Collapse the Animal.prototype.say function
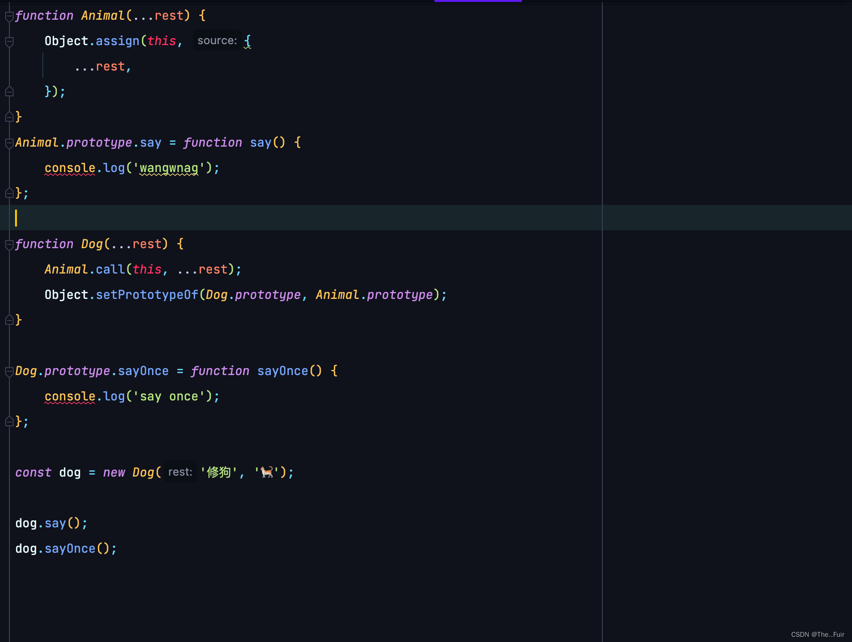 pyautogui.click(x=8, y=142)
